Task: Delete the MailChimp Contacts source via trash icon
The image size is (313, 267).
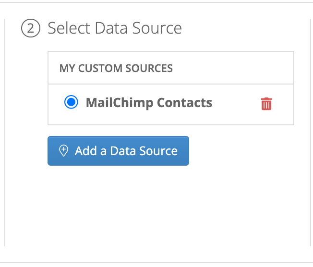Action: pos(266,104)
